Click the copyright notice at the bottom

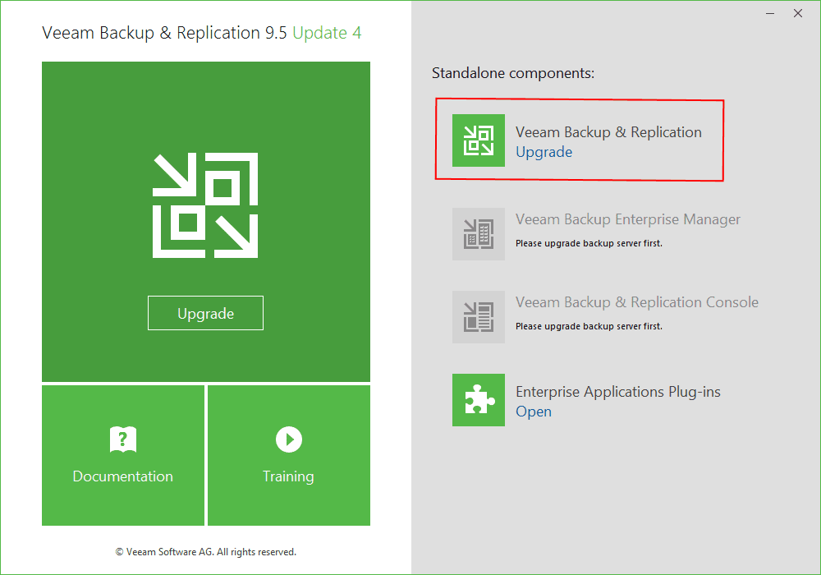205,551
